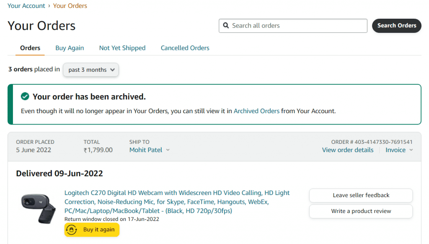Click the Return window closed on 17-Jun-2022 text
The image size is (429, 244).
click(x=111, y=219)
